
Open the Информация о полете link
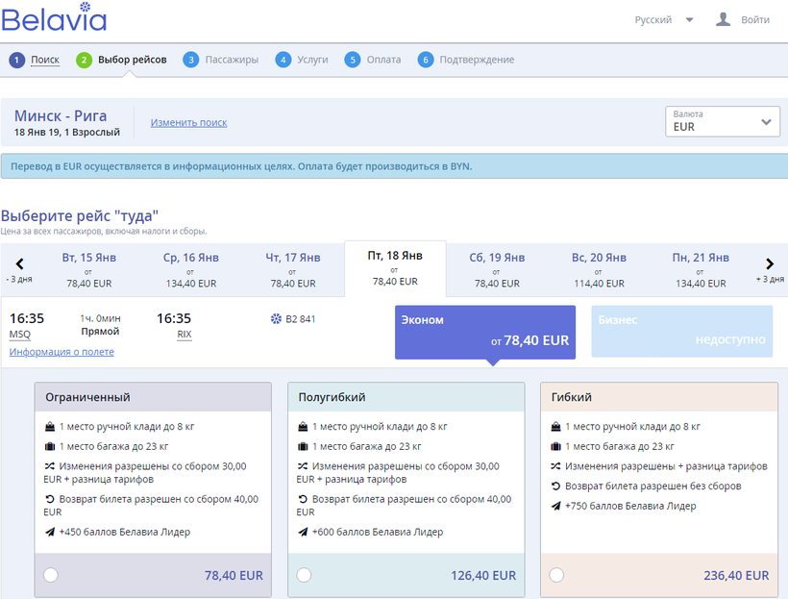click(62, 352)
